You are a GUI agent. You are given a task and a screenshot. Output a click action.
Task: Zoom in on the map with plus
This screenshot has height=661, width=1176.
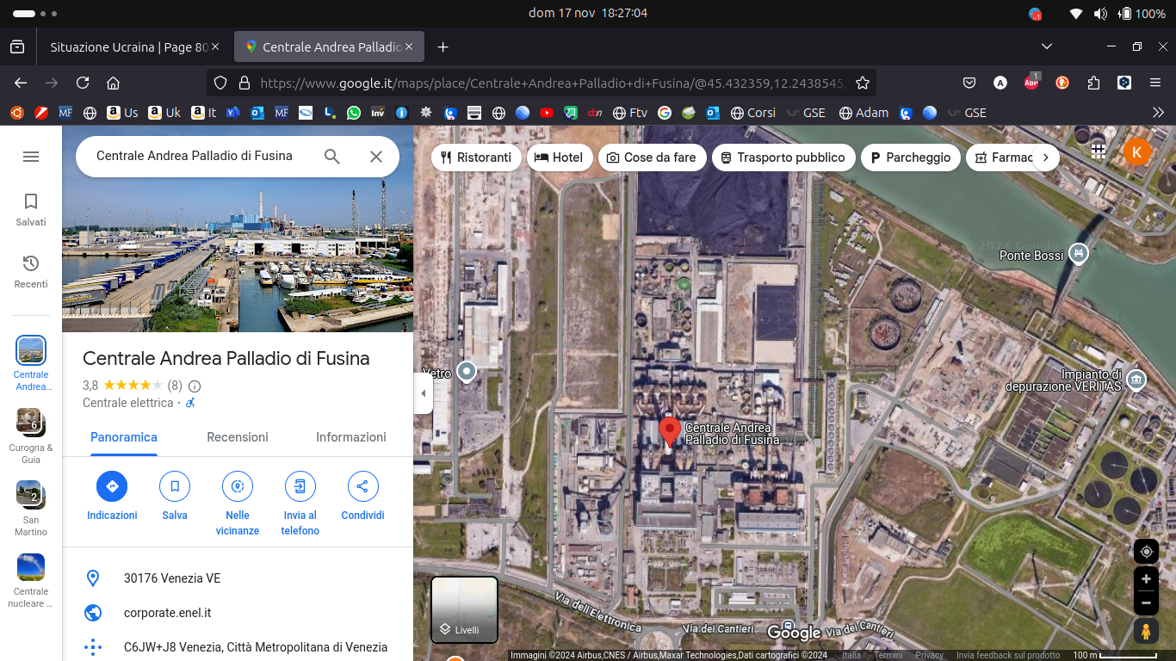click(1146, 579)
